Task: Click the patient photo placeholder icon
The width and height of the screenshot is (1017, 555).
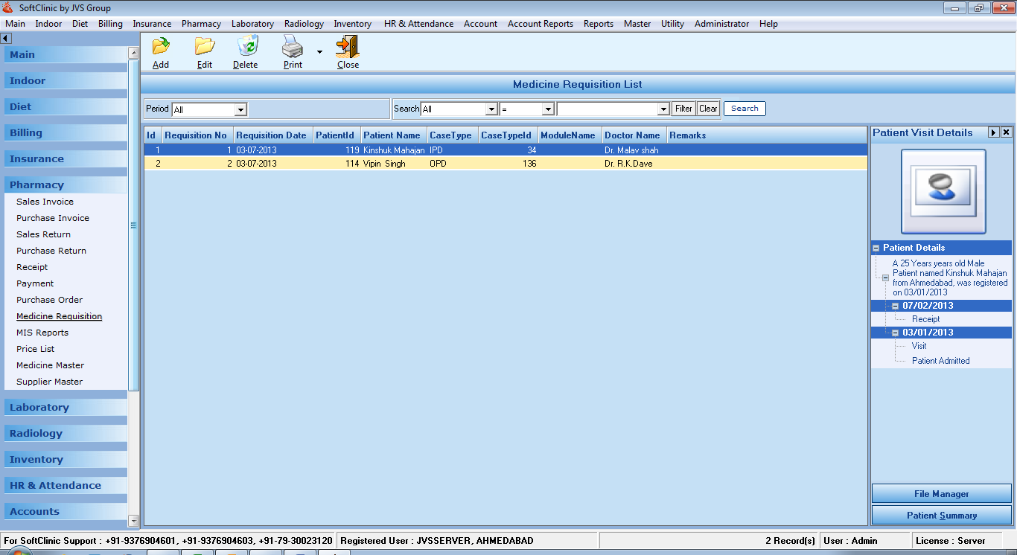Action: click(943, 191)
